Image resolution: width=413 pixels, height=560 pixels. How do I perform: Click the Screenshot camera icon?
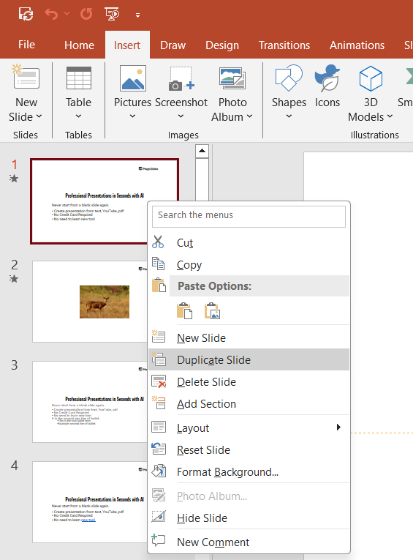181,78
